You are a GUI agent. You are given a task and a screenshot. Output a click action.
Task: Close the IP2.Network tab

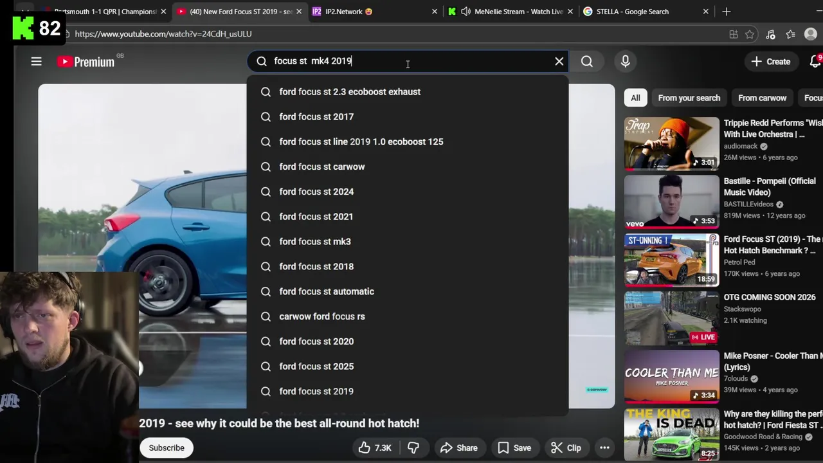(435, 12)
